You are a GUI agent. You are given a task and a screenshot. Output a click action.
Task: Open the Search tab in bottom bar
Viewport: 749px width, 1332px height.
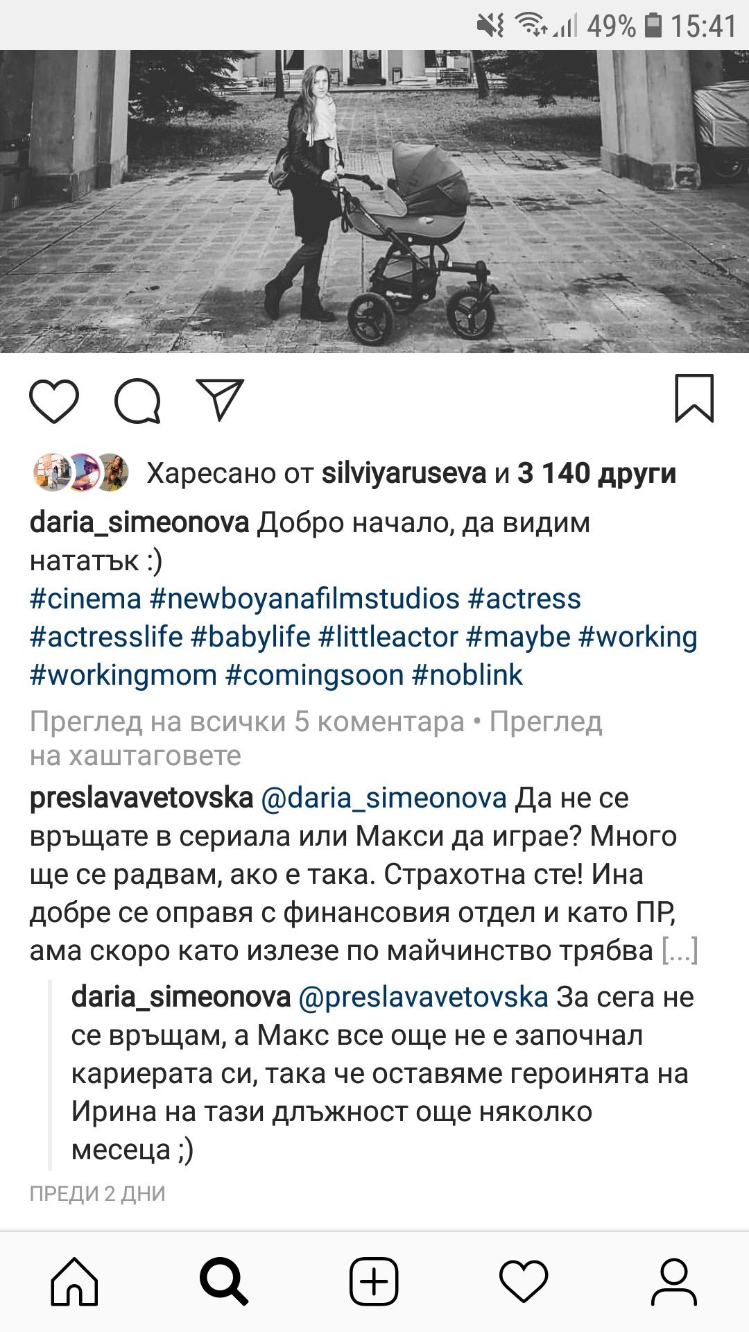[224, 1281]
